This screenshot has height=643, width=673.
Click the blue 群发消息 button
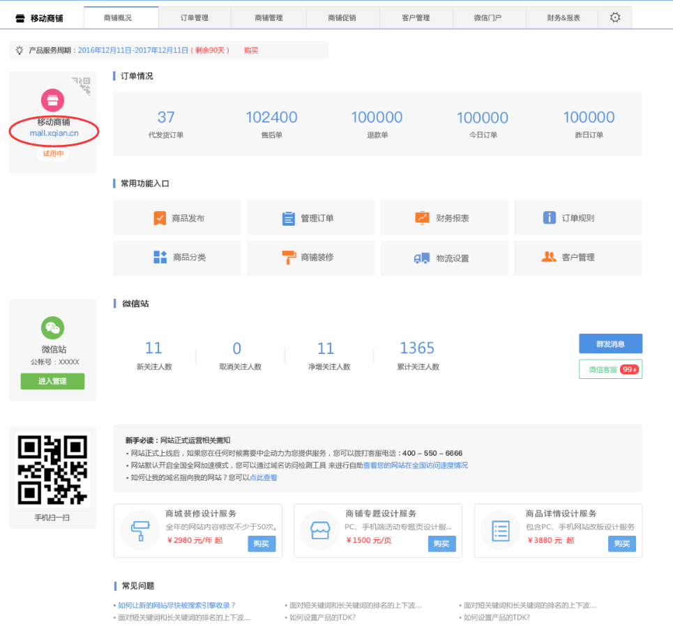click(x=610, y=343)
